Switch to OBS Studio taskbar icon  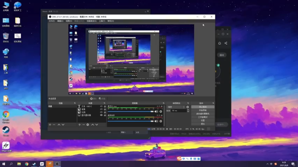57,164
